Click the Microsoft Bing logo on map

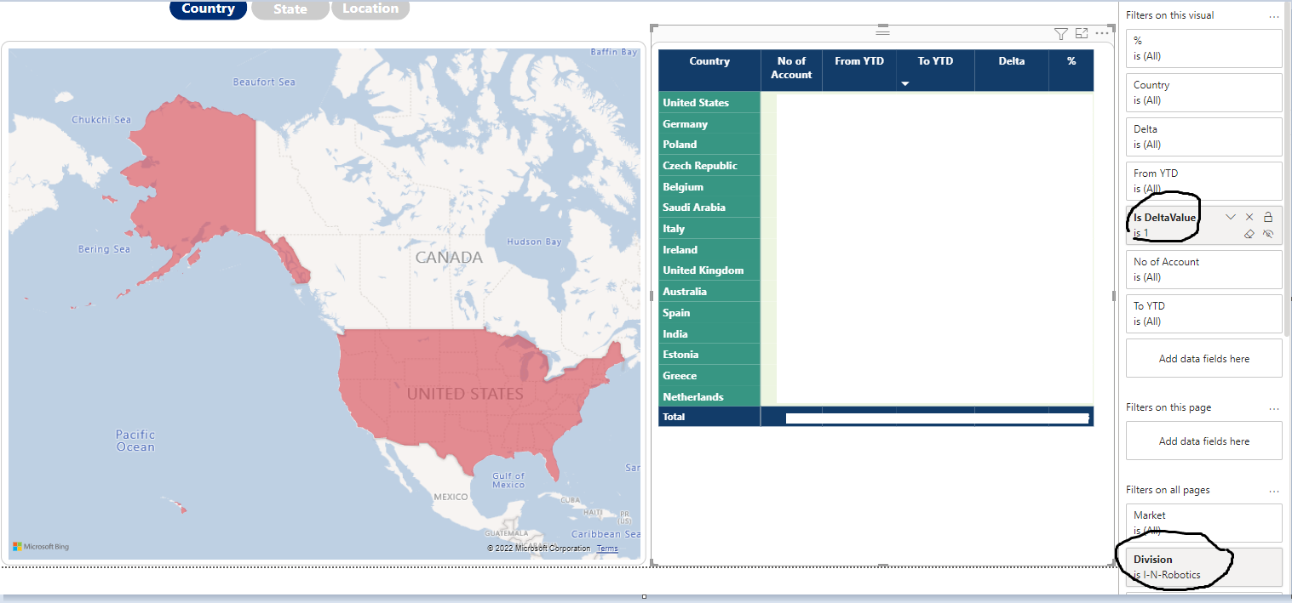click(x=41, y=547)
